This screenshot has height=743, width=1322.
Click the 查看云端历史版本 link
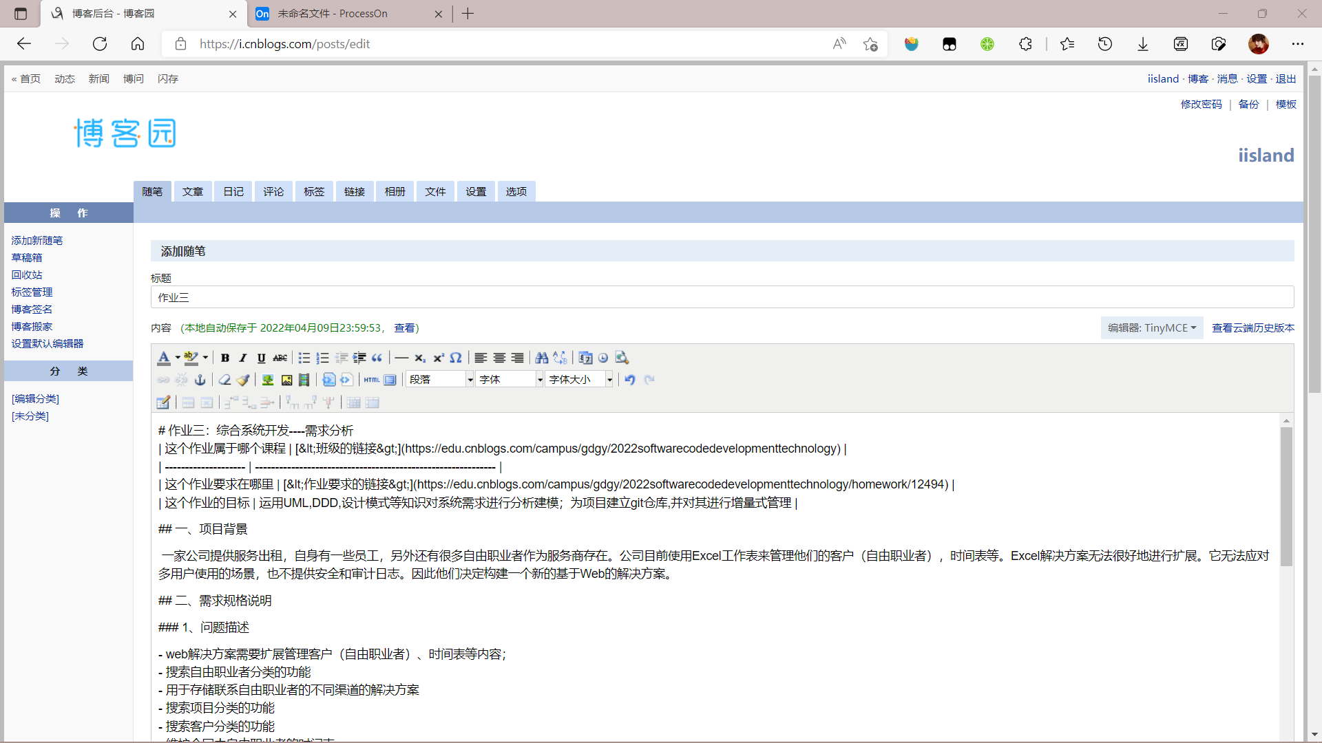click(1252, 328)
